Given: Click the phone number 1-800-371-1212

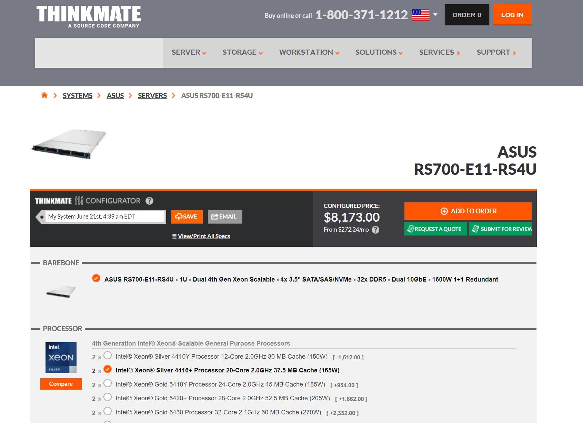Looking at the screenshot, I should [x=362, y=15].
